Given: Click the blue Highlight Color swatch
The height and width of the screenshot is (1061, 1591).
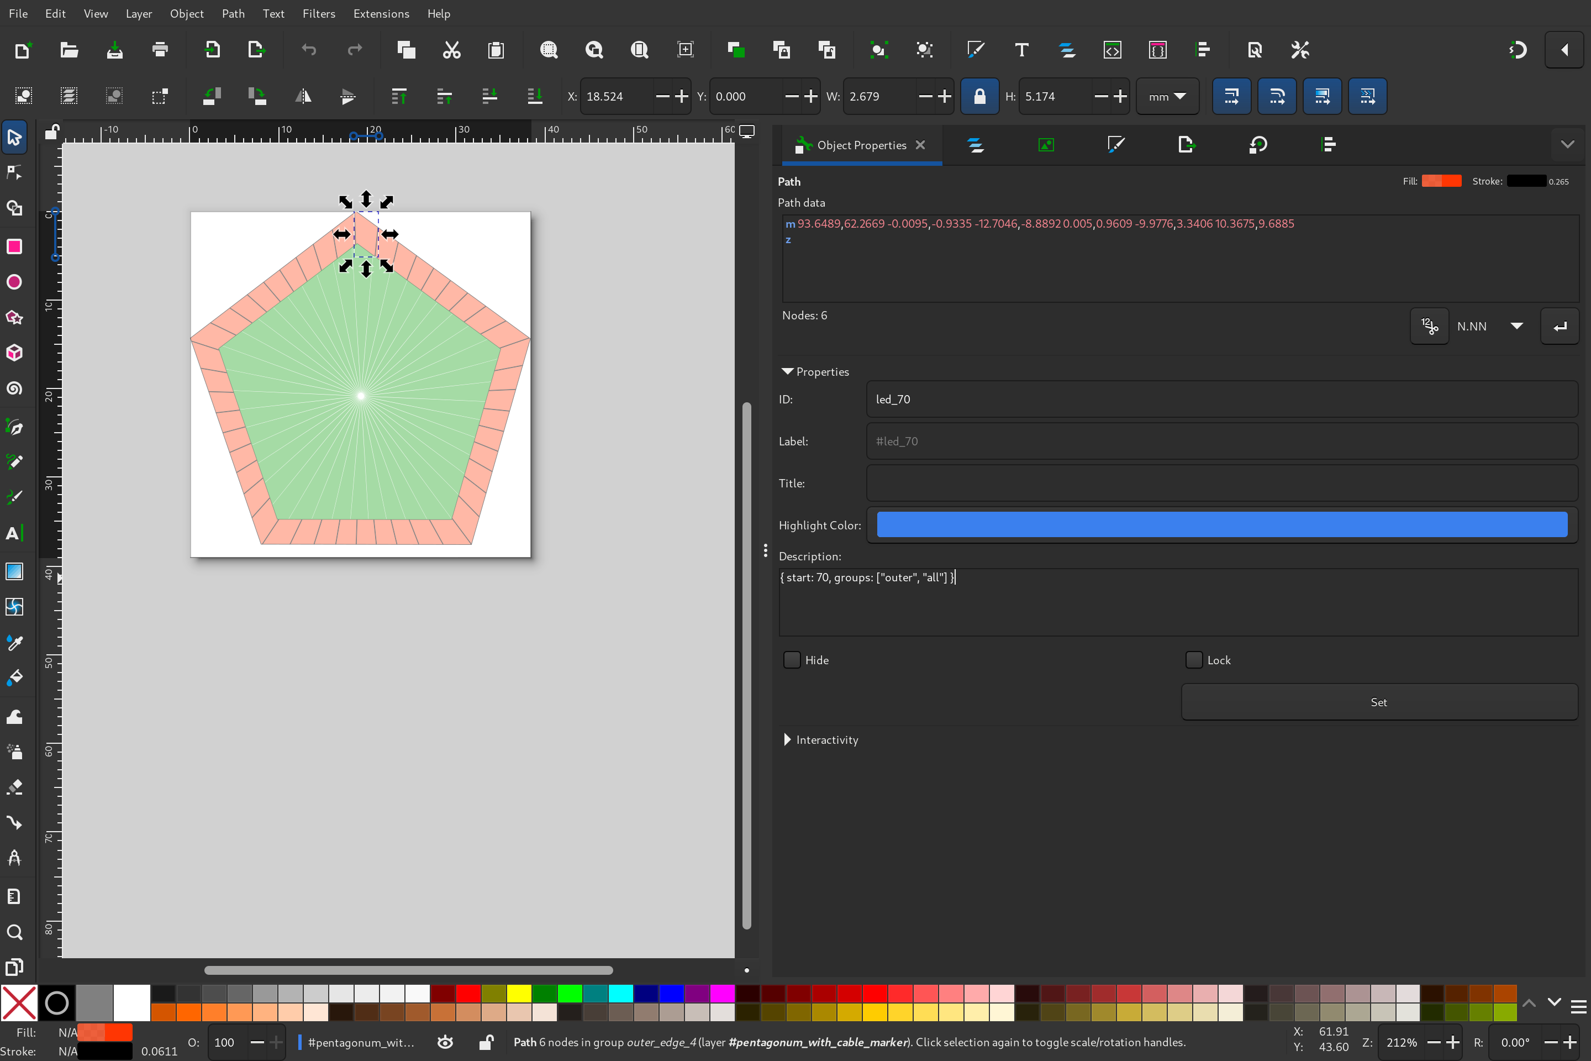Looking at the screenshot, I should point(1221,524).
